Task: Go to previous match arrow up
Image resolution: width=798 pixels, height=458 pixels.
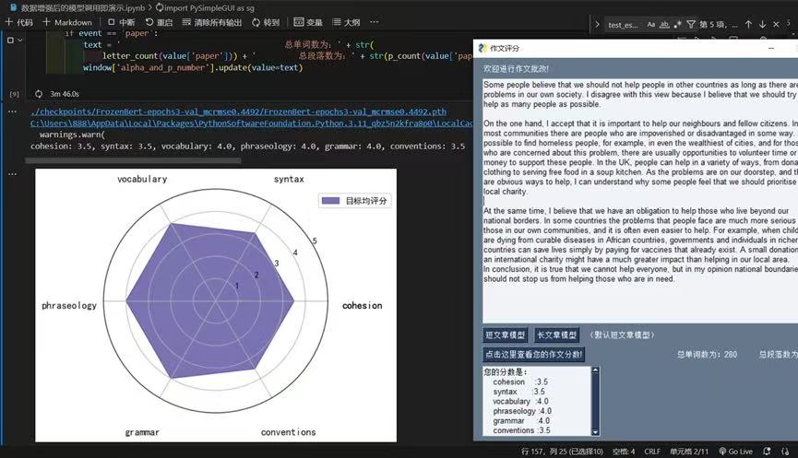Action: tap(748, 24)
